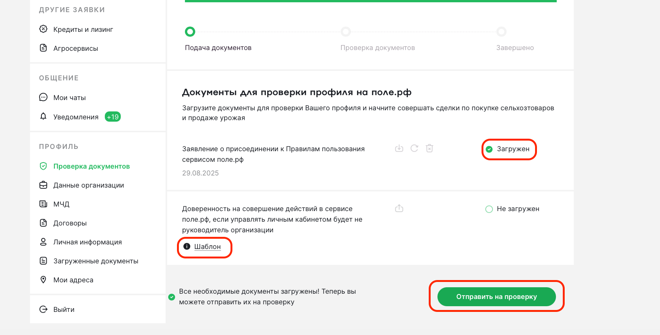Click the empty circle next to Не загружен

click(489, 209)
